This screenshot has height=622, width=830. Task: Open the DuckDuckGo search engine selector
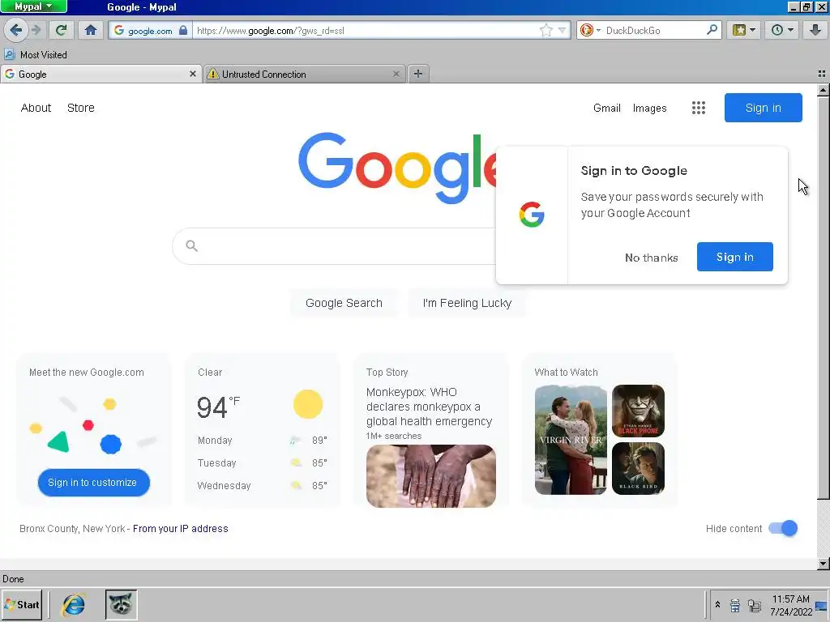point(590,30)
